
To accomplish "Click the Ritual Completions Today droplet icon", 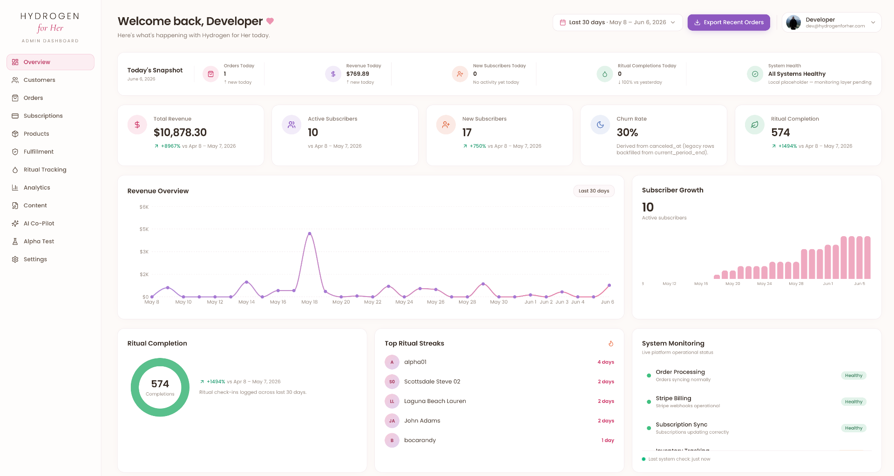I will tap(605, 74).
